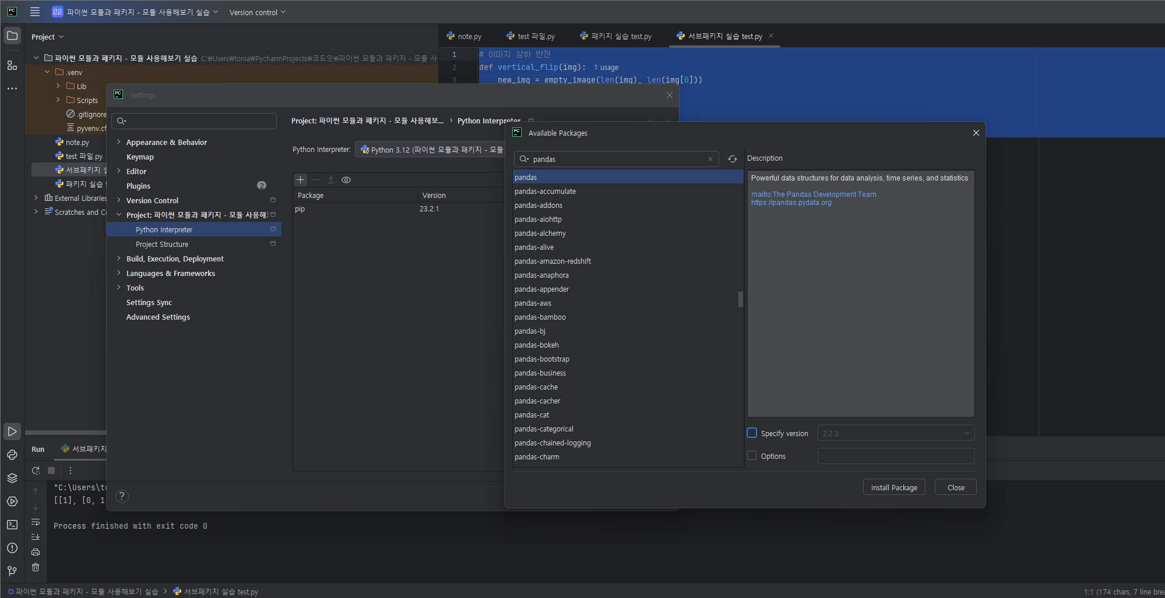This screenshot has width=1165, height=598.
Task: Switch to 패키지 실습 test.py editor tab
Action: pos(616,36)
